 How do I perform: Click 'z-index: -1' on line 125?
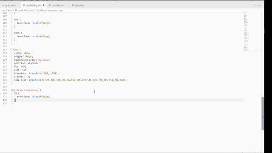click(x=22, y=76)
